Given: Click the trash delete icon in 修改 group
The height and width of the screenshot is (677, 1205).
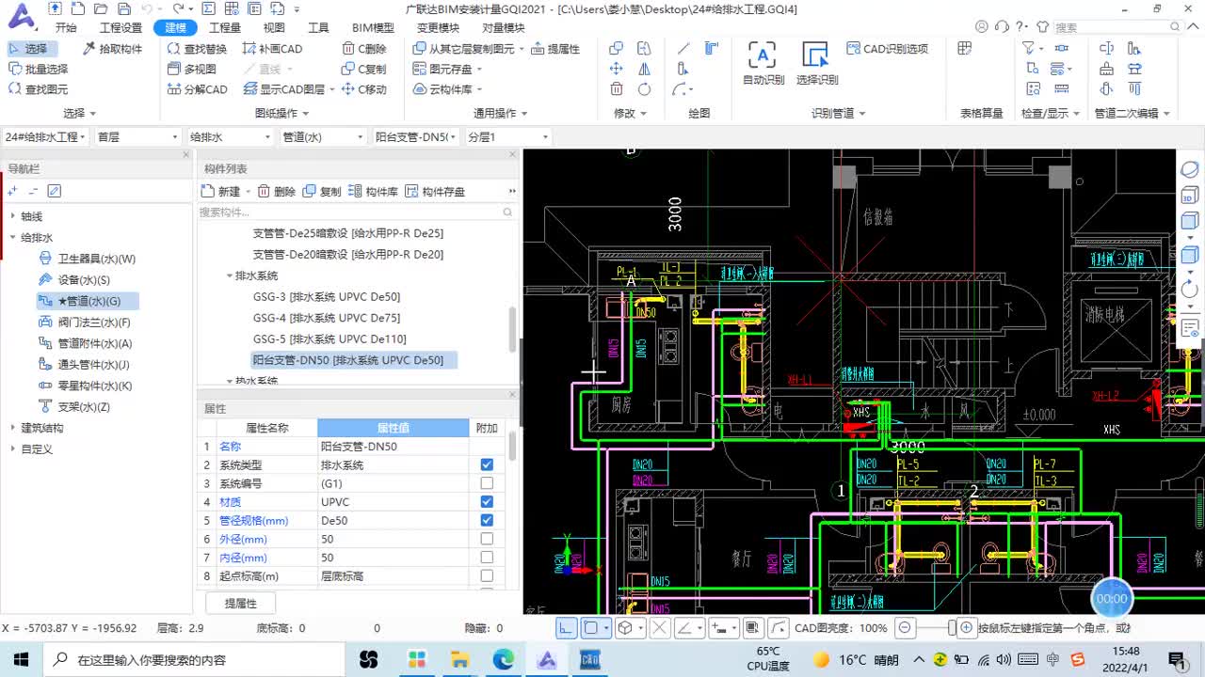Looking at the screenshot, I should click(617, 89).
